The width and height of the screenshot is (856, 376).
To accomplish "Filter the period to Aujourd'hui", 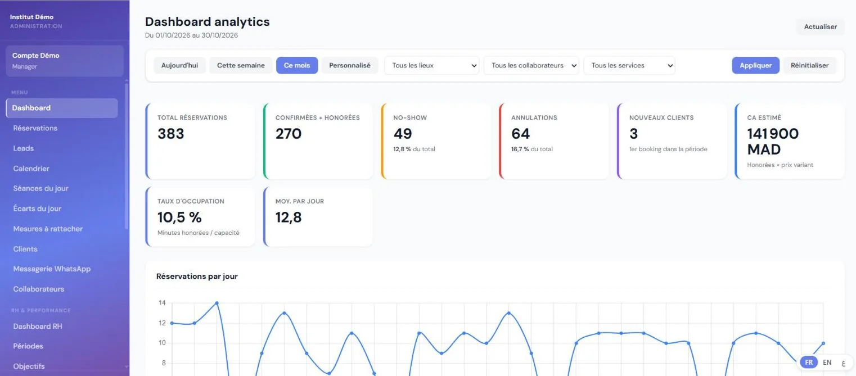I will pyautogui.click(x=179, y=65).
